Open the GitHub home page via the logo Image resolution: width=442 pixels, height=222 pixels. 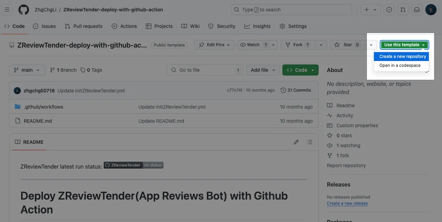tap(23, 10)
